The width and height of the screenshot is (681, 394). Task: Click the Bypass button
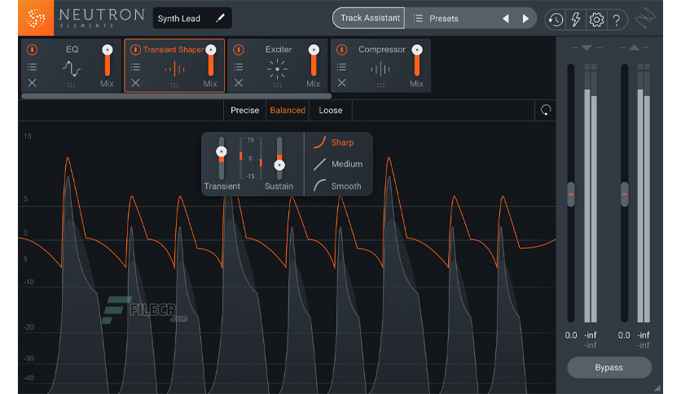[x=609, y=367]
